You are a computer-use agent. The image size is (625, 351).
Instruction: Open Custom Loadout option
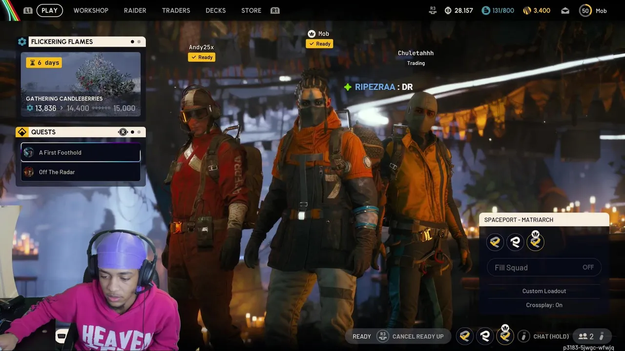pos(544,291)
